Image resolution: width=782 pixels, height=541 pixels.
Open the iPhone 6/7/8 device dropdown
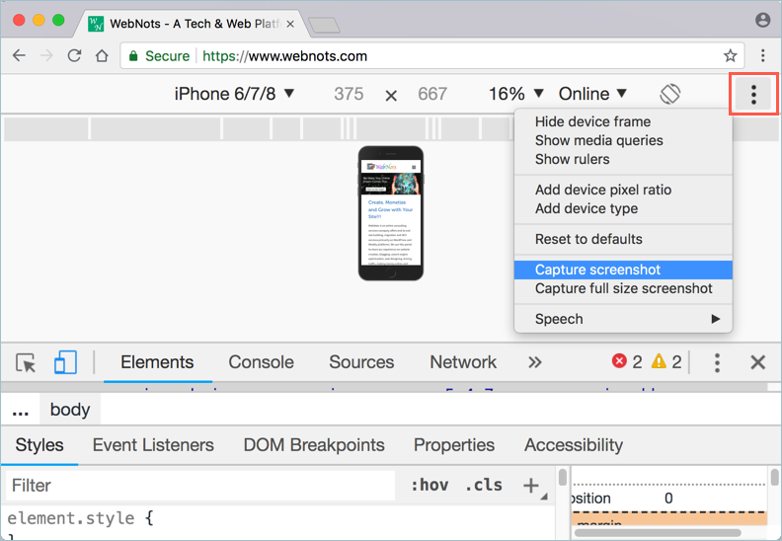tap(234, 94)
